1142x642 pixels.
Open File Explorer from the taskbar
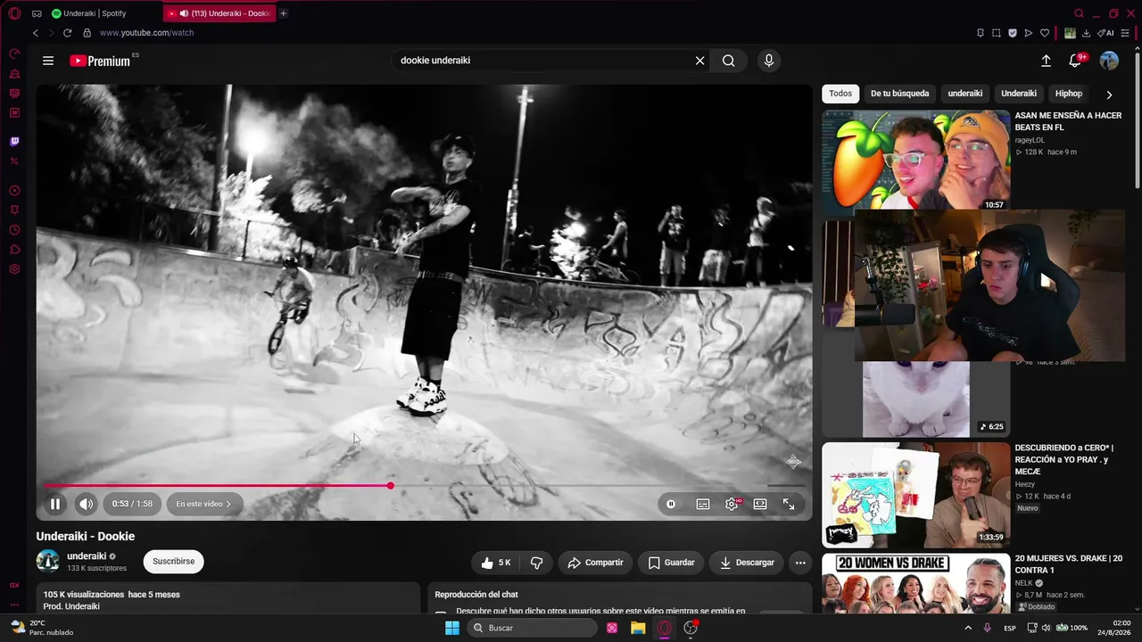638,628
